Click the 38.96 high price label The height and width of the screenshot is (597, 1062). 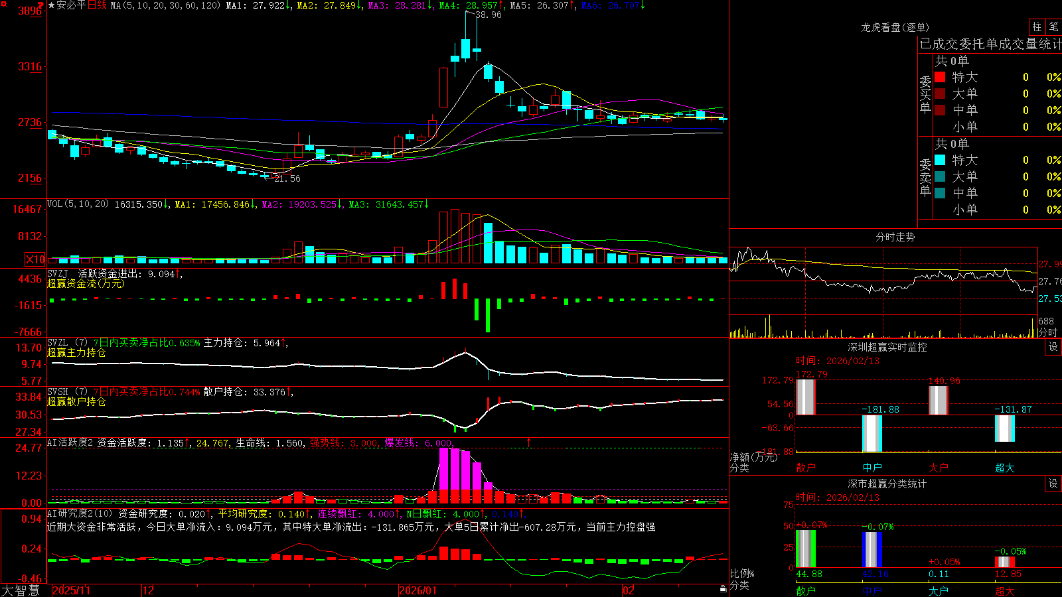pos(489,15)
